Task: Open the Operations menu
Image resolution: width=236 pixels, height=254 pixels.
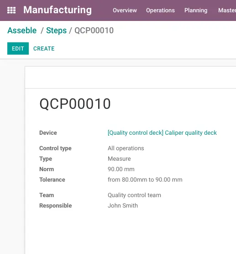Action: (x=160, y=10)
